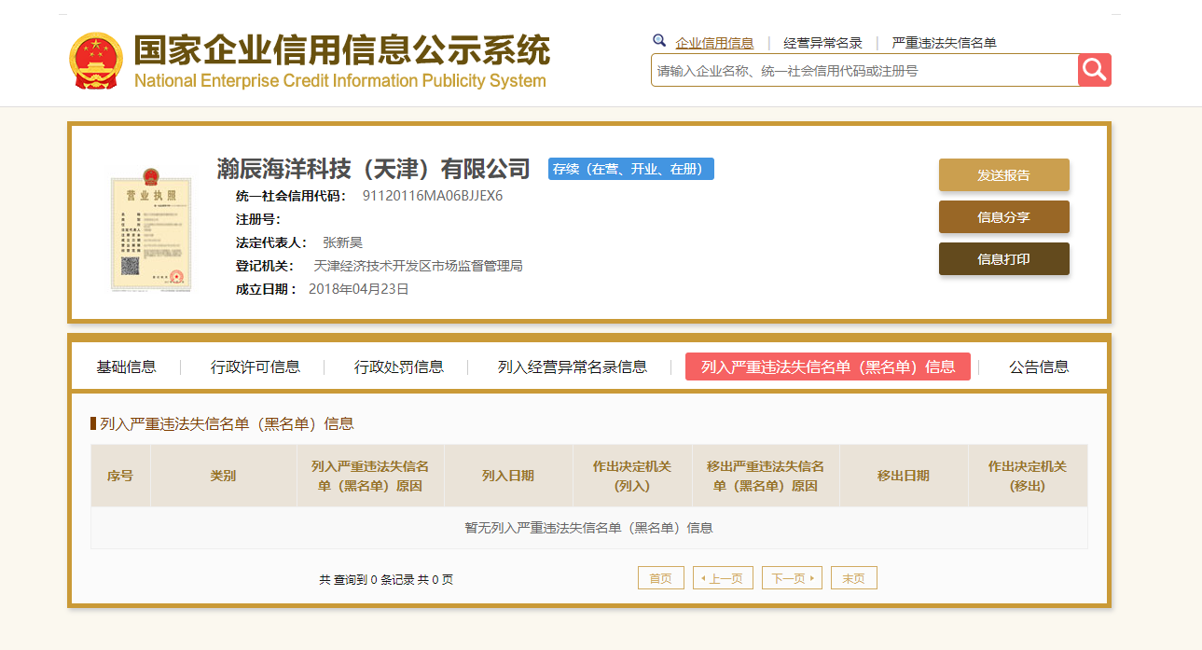Viewport: 1202px width, 650px height.
Task: Switch to the 行政处罚信息 tab
Action: [399, 366]
